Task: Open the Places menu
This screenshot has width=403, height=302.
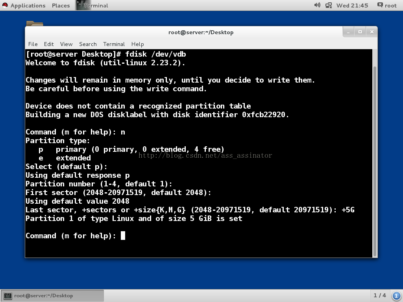Action: tap(61, 6)
